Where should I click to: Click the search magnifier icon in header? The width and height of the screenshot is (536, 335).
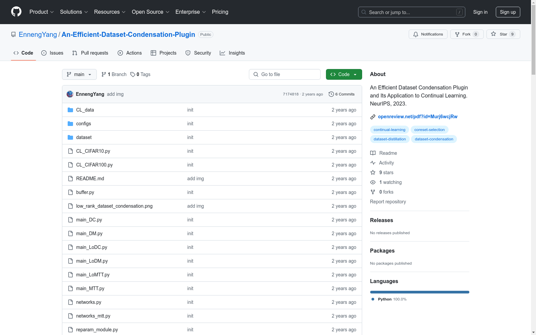pos(364,12)
